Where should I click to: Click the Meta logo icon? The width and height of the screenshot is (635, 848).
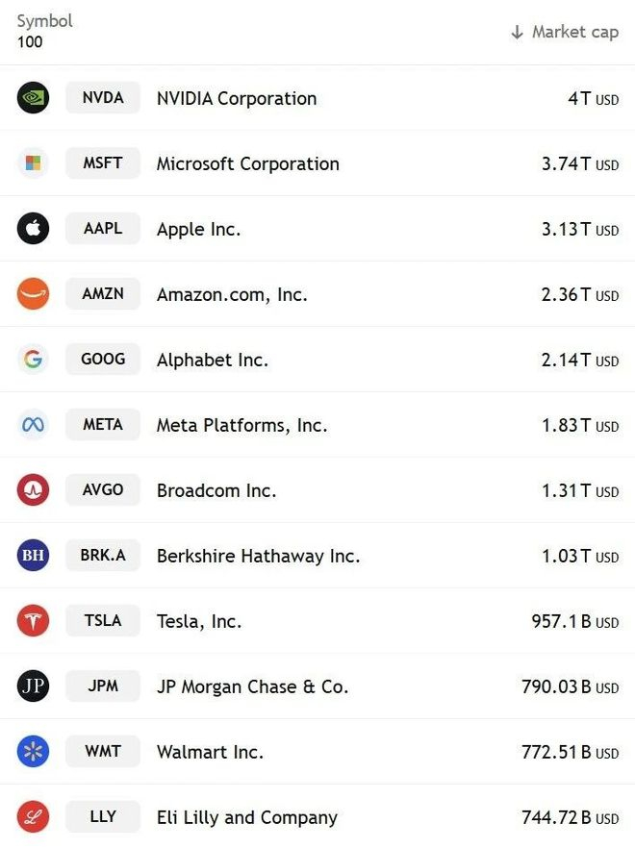(x=33, y=425)
